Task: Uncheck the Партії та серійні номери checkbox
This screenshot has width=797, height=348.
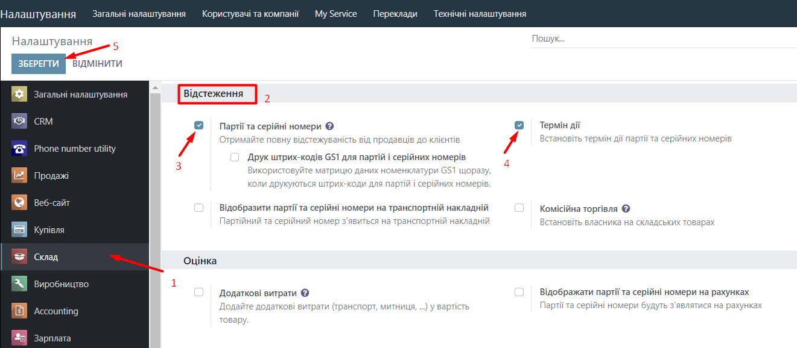Action: (x=199, y=125)
